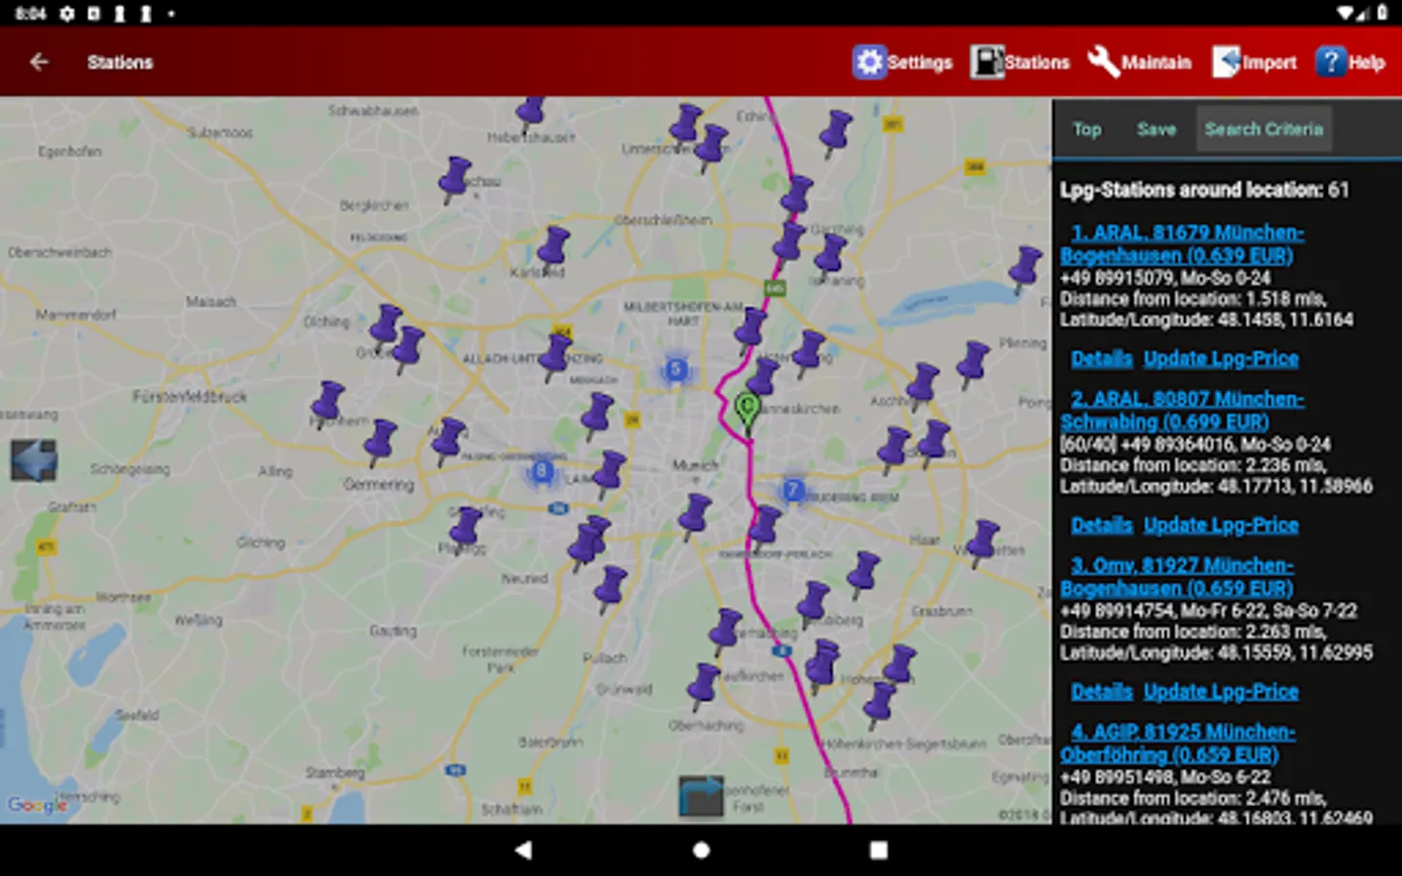Open the Maintain wrench tool

pos(1139,62)
